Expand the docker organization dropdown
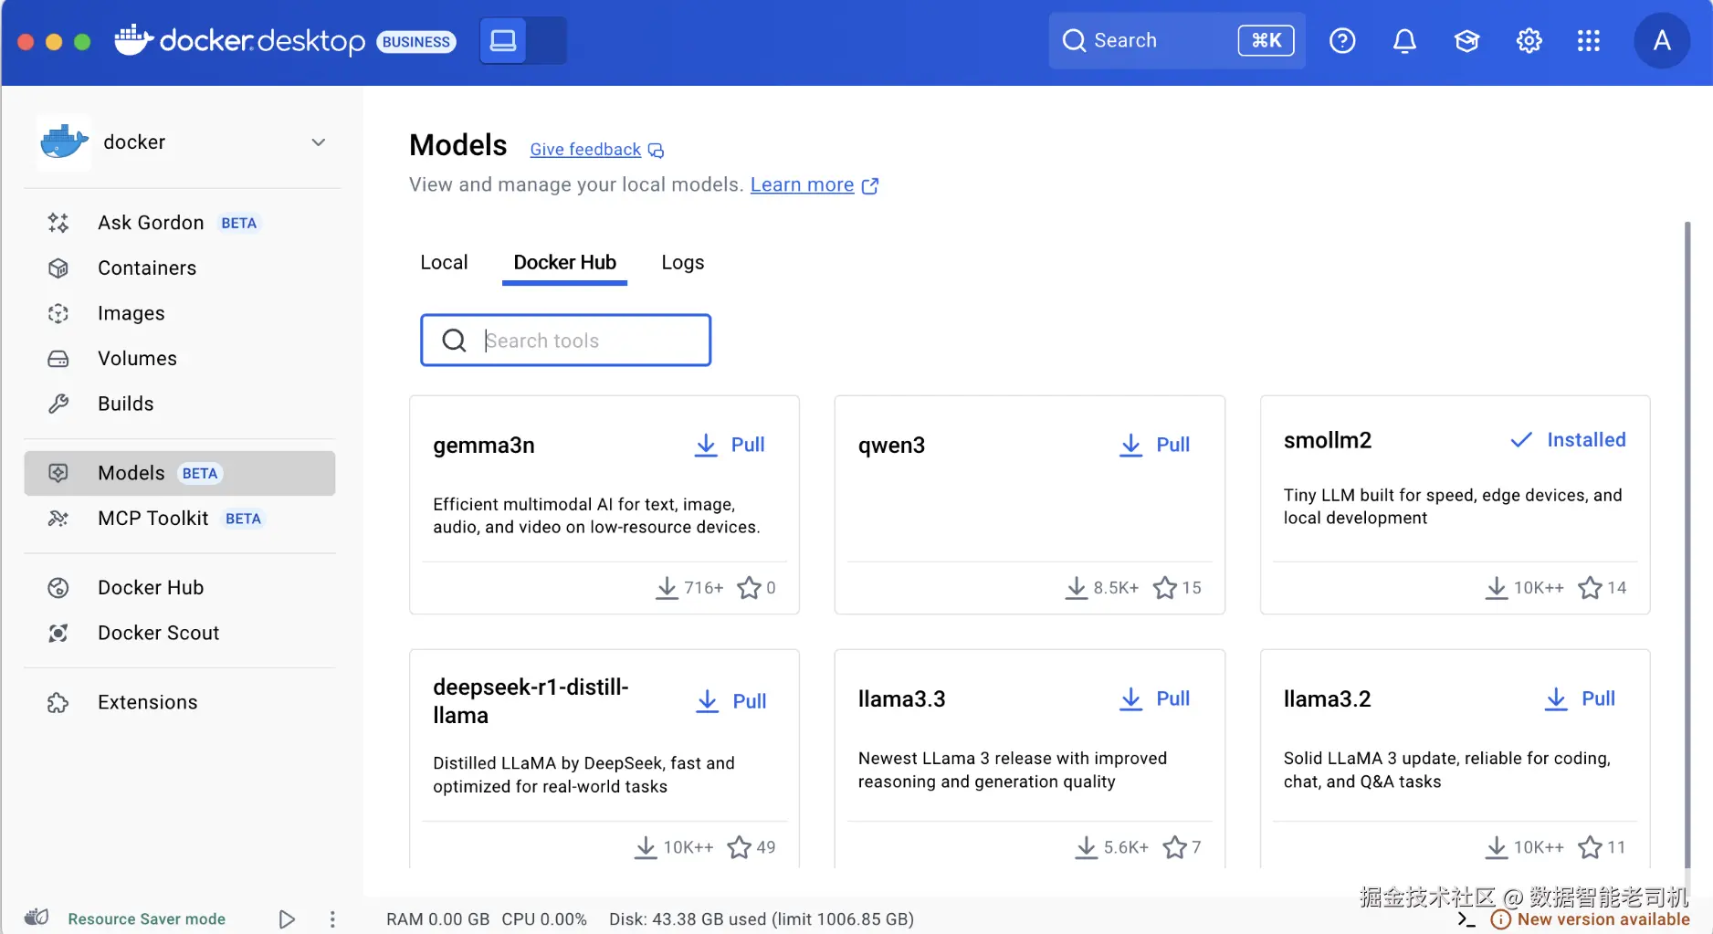This screenshot has width=1713, height=934. point(319,142)
